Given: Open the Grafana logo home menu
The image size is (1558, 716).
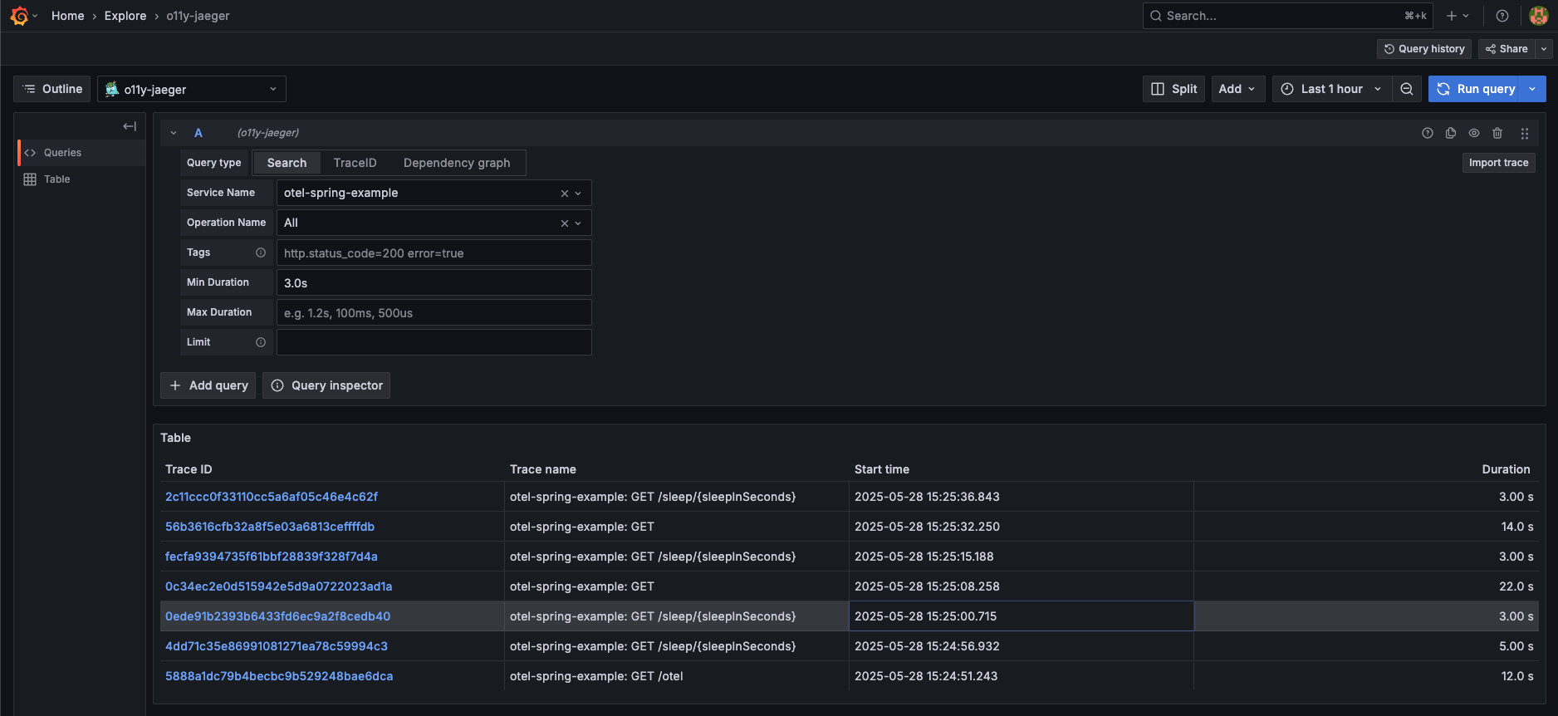Looking at the screenshot, I should 19,16.
